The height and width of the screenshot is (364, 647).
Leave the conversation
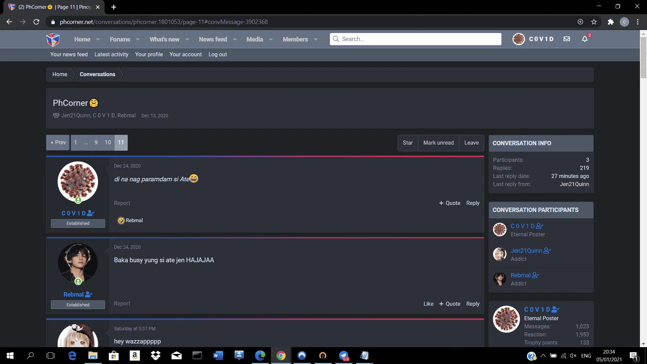click(x=471, y=143)
